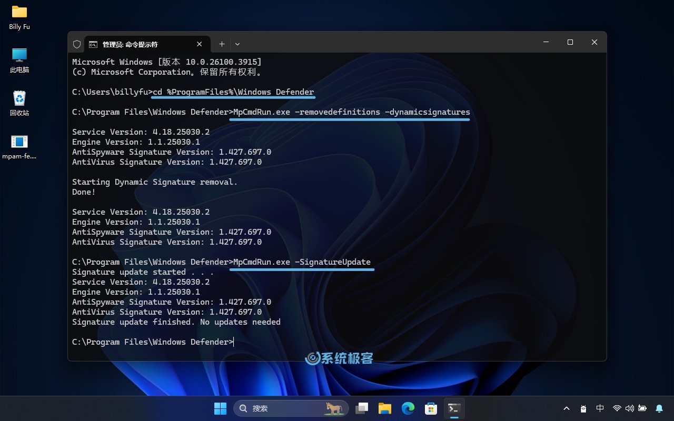This screenshot has width=674, height=421.
Task: Open notifications bell icon
Action: click(x=659, y=408)
